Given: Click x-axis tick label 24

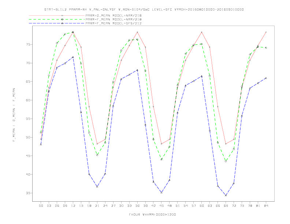Looking at the screenshot, I should coord(105,206).
